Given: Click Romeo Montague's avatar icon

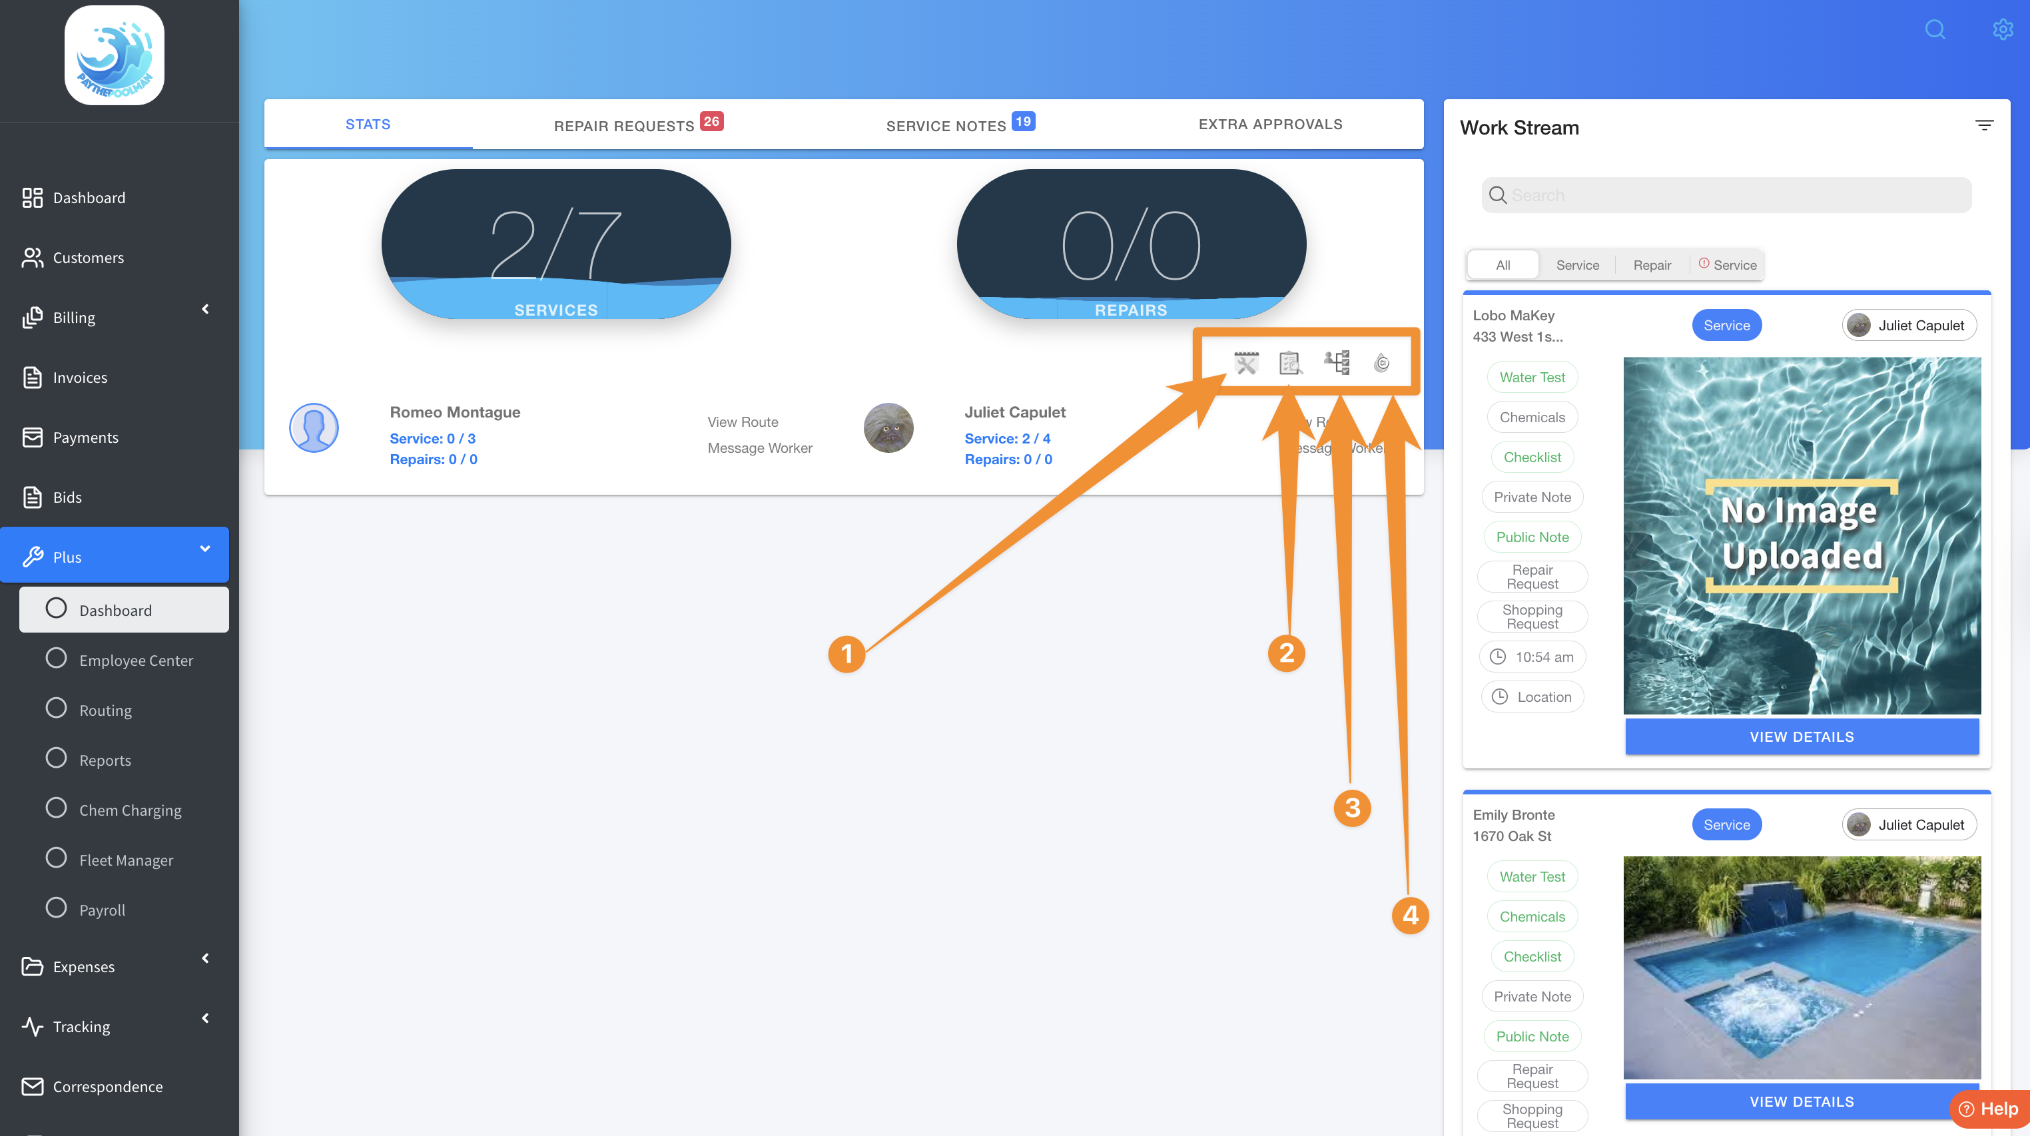Looking at the screenshot, I should (x=314, y=427).
